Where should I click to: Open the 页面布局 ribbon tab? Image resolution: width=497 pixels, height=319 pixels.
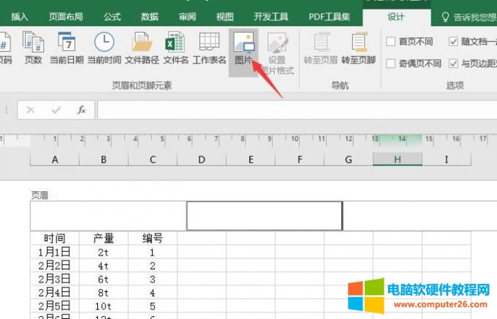click(x=66, y=16)
